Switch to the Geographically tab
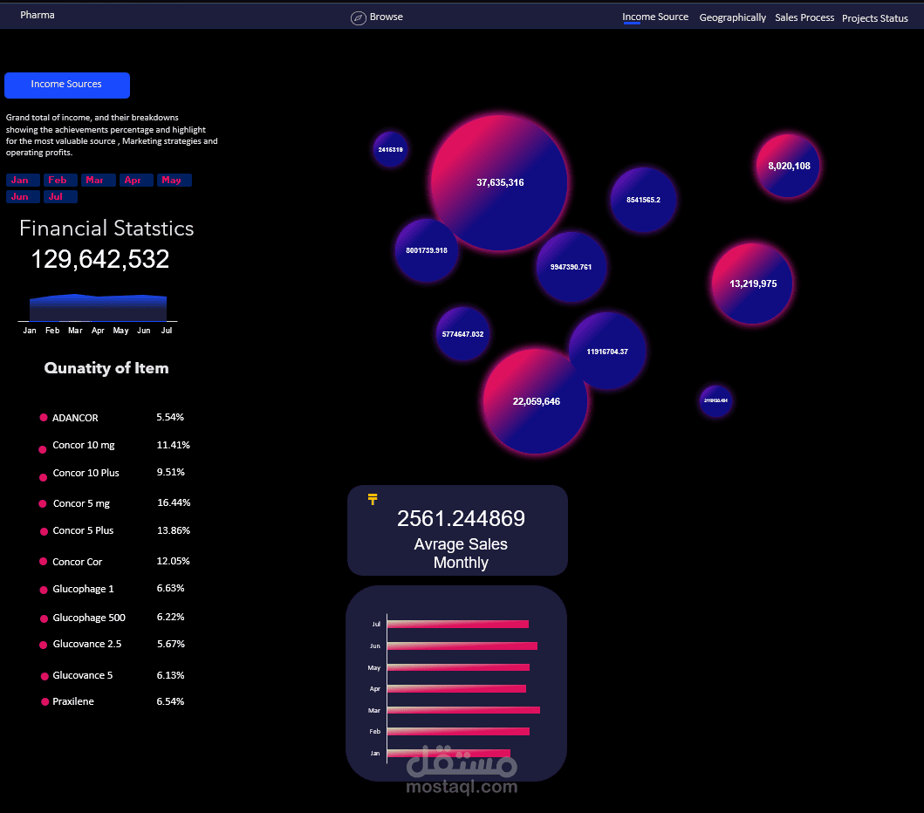Viewport: 924px width, 813px height. tap(733, 17)
